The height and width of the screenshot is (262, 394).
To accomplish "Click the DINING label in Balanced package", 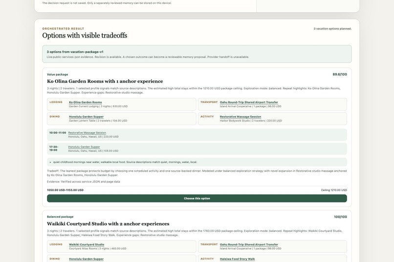I will click(x=55, y=259).
